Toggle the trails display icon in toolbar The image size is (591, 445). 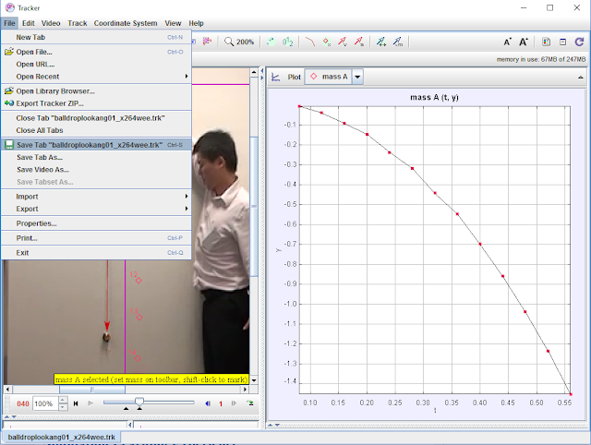[x=271, y=42]
